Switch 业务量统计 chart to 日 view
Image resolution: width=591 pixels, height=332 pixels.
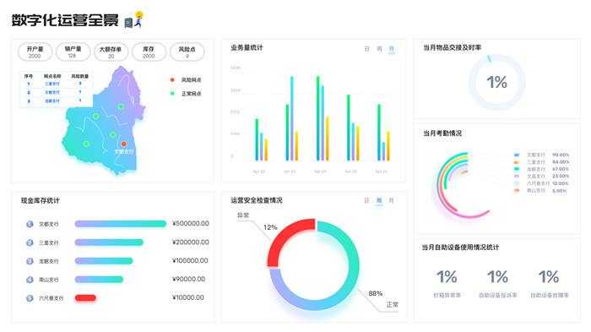pos(366,49)
